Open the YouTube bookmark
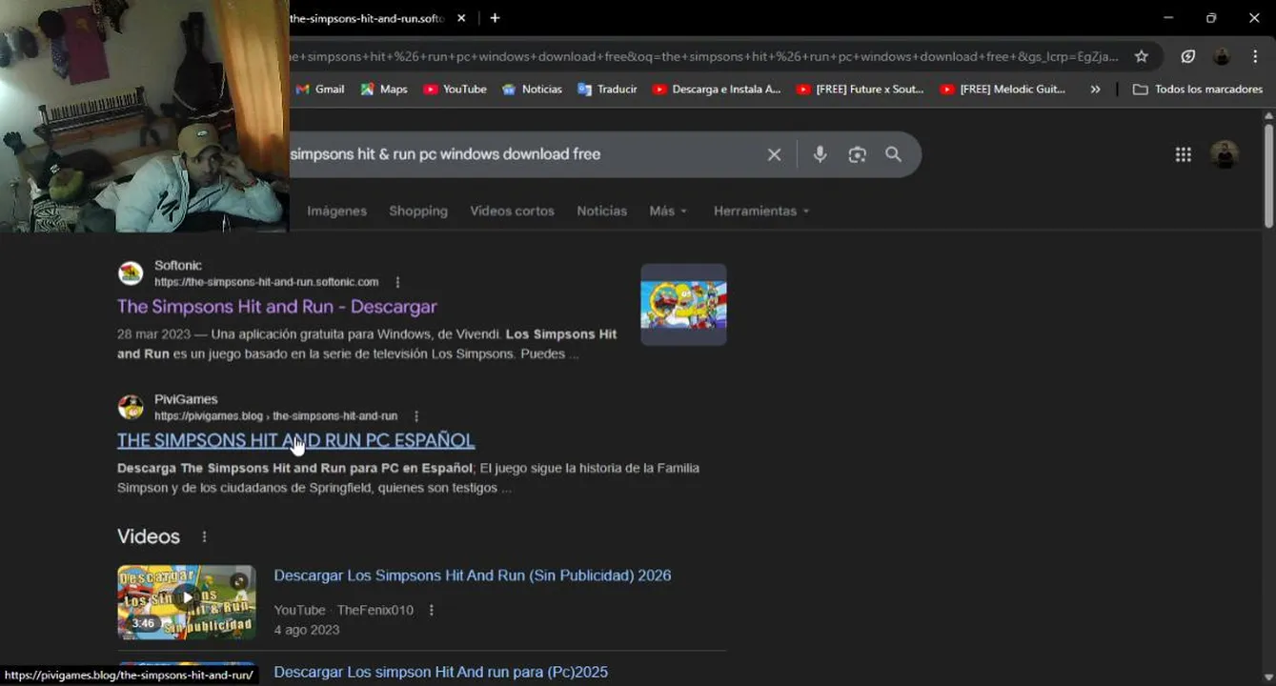The height and width of the screenshot is (686, 1276). coord(456,89)
